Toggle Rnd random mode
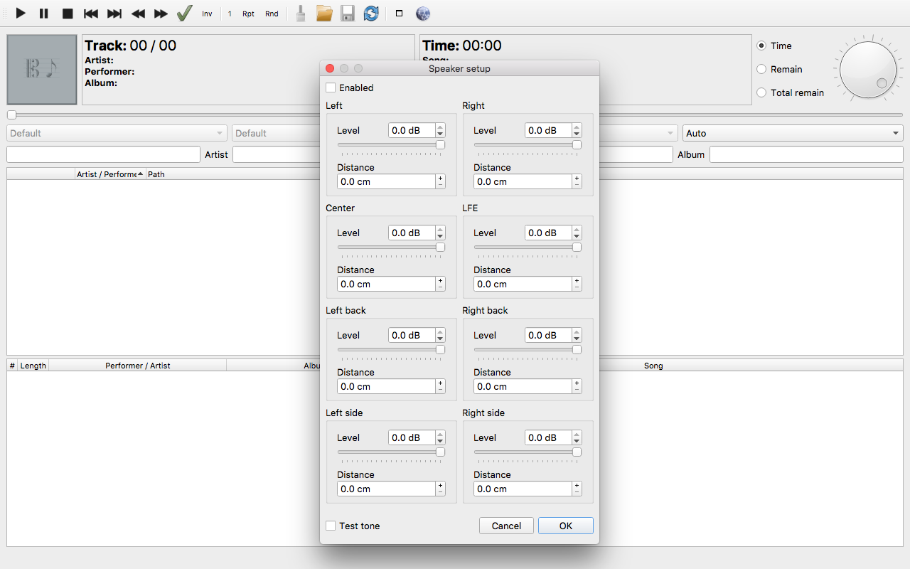The height and width of the screenshot is (569, 910). [x=272, y=14]
